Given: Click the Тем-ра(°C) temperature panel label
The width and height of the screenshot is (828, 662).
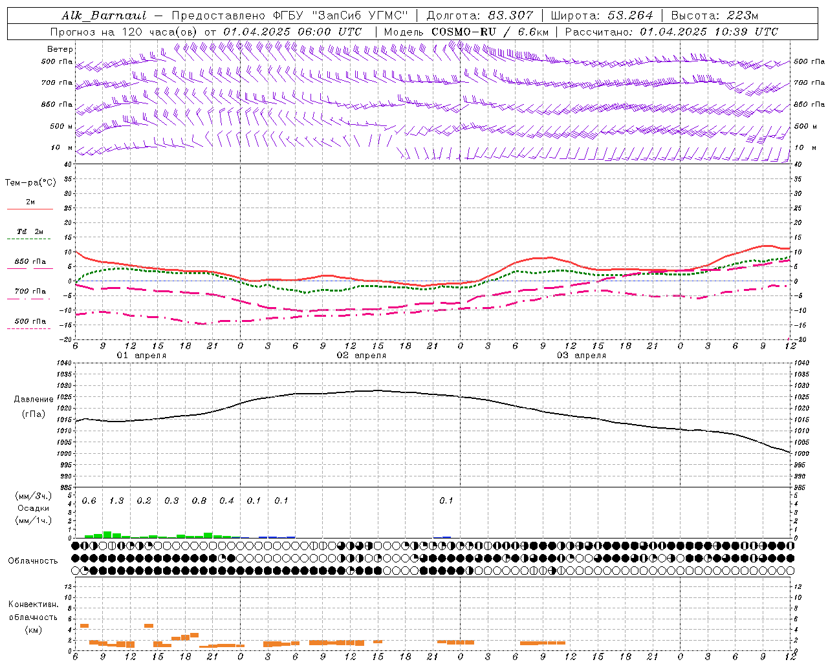Looking at the screenshot, I should pos(30,183).
